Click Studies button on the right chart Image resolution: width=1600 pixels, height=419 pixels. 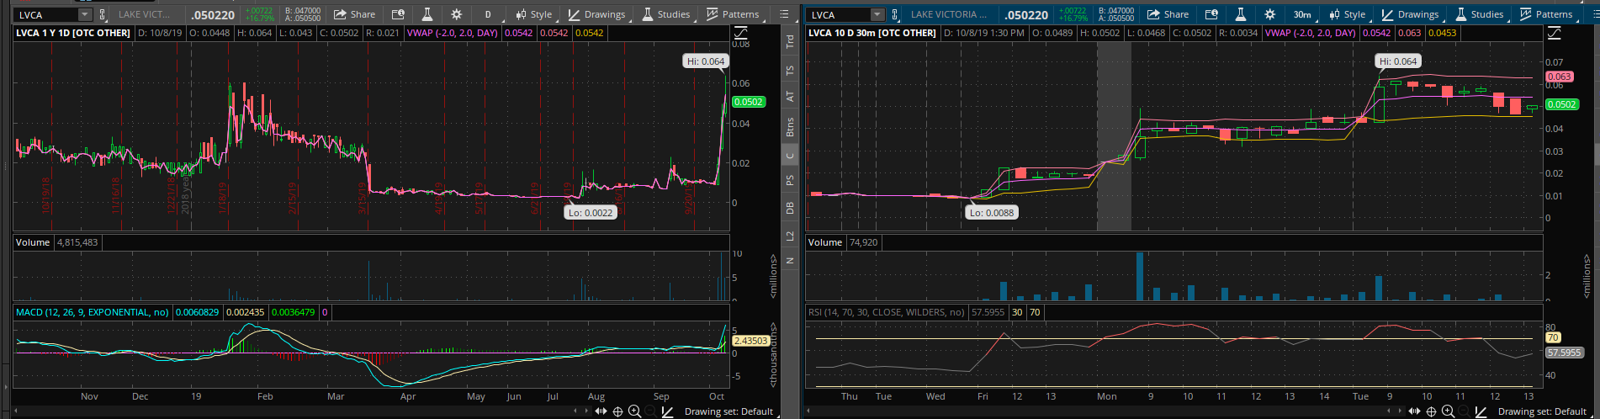point(1479,15)
